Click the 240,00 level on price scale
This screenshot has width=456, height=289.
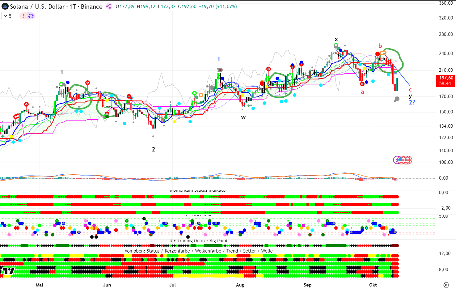point(446,53)
